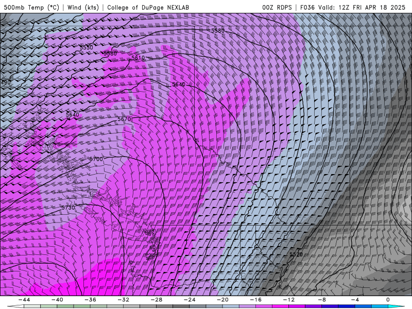Click the 5700 height contour label

96,159
